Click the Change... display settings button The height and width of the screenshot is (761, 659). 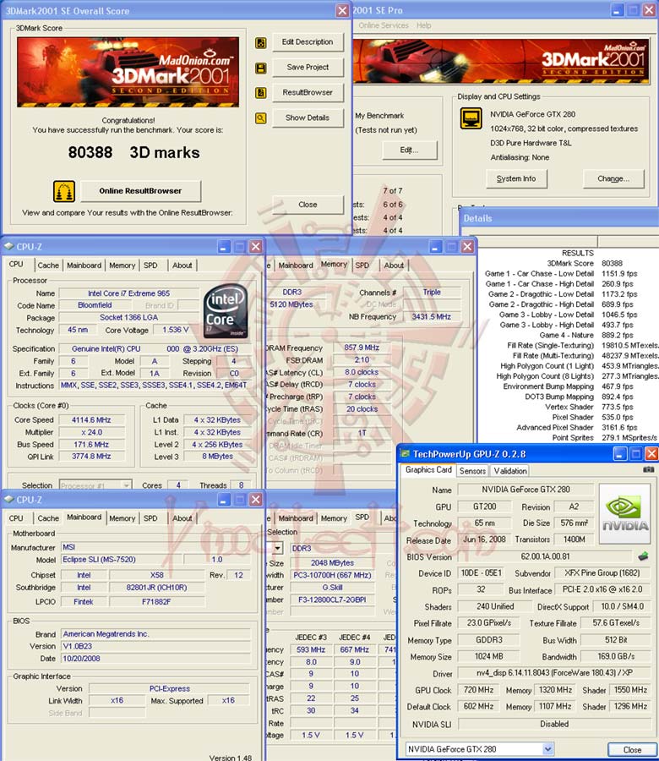(x=613, y=178)
